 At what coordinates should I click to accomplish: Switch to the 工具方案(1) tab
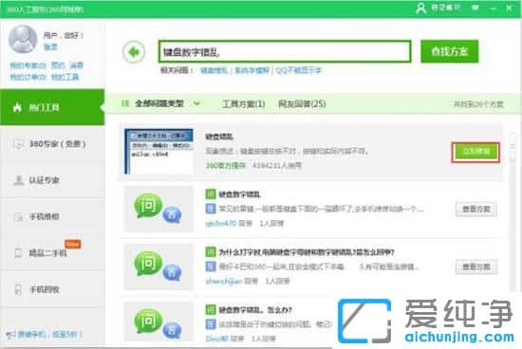click(243, 103)
